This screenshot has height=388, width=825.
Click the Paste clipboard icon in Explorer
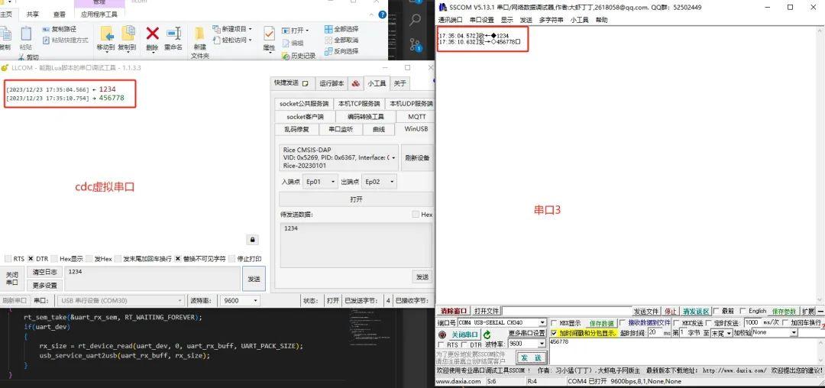[26, 34]
